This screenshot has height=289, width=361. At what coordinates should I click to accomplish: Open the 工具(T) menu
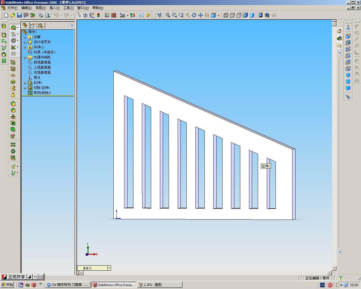[68, 8]
